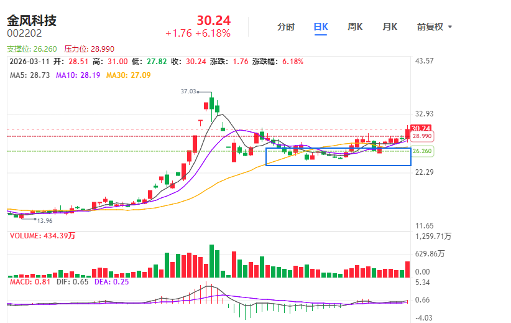The image size is (511, 323).
Task: Click the 37.03 high price marker
Action: point(188,91)
